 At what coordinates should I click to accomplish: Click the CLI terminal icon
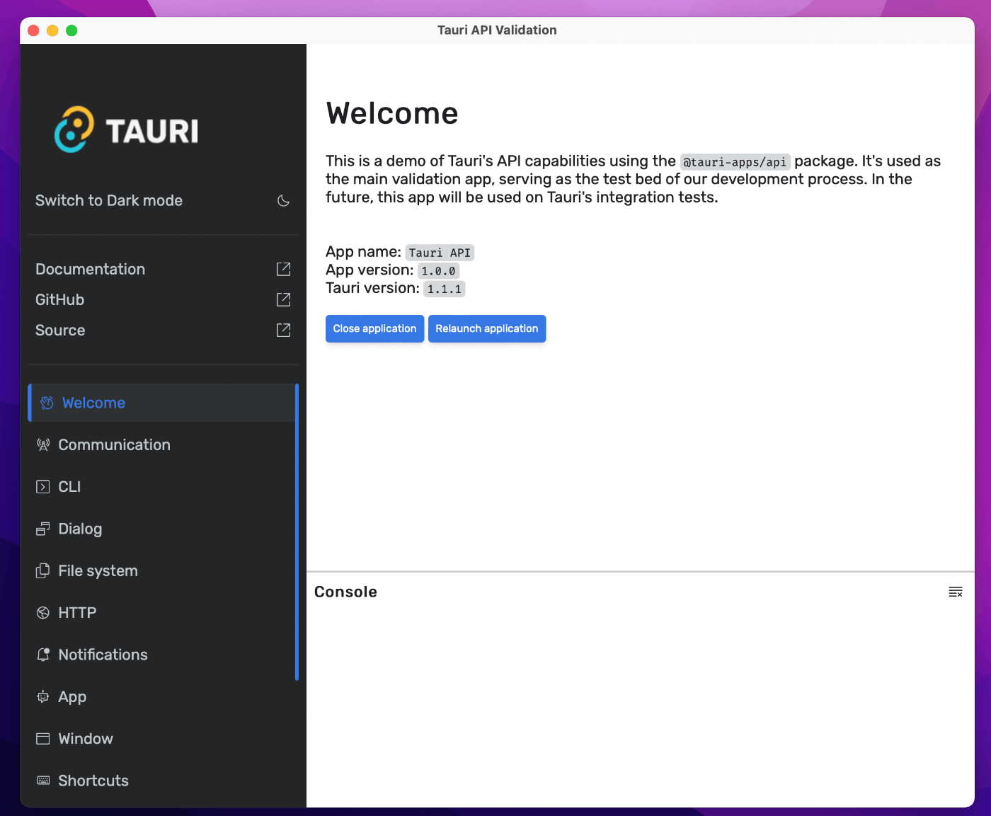pyautogui.click(x=43, y=487)
